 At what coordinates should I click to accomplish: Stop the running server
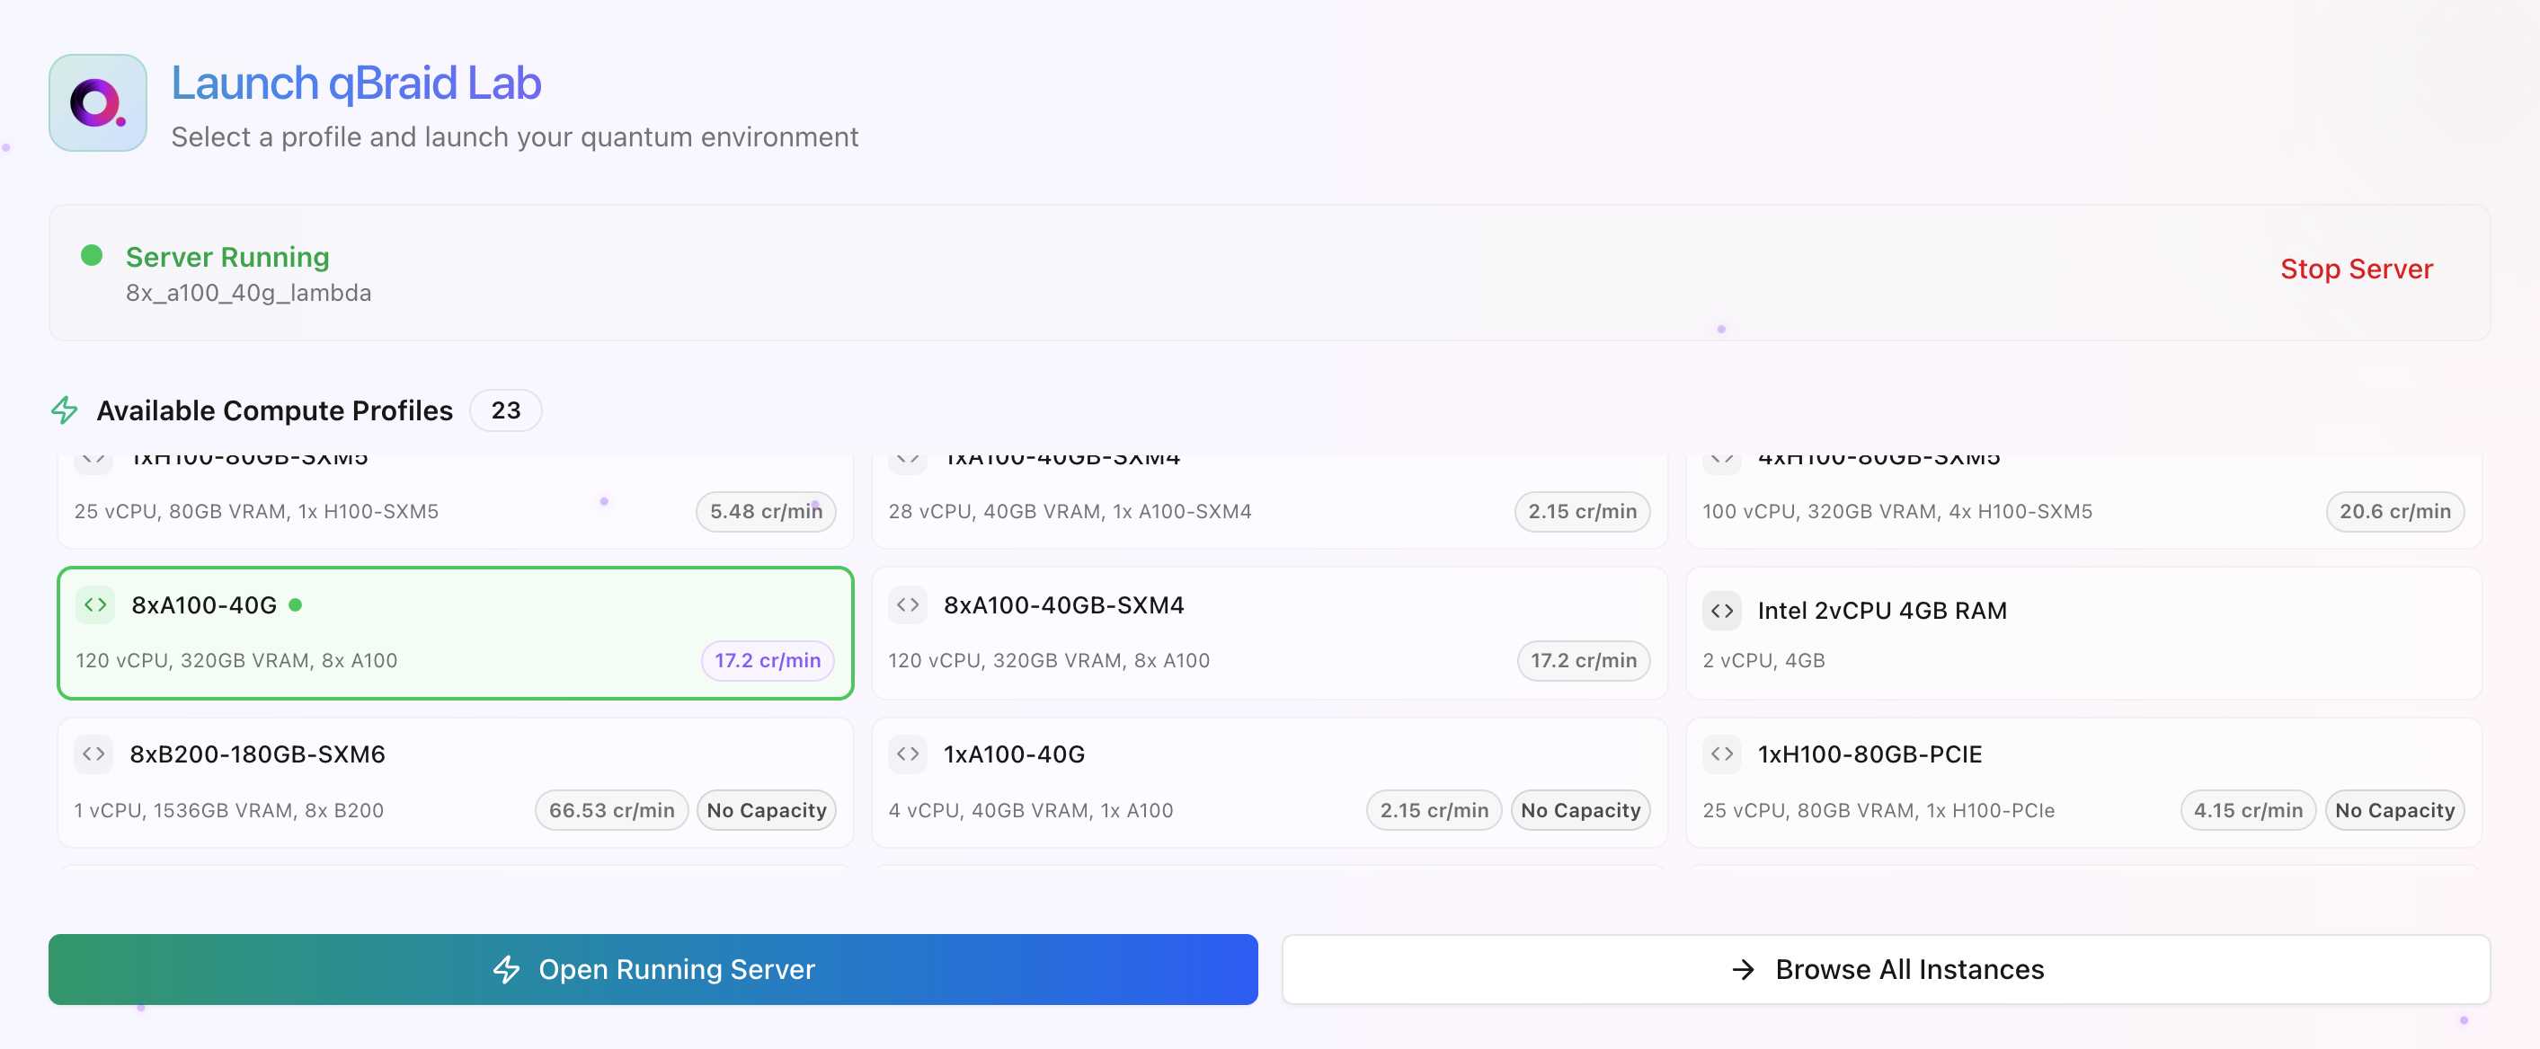(x=2356, y=269)
